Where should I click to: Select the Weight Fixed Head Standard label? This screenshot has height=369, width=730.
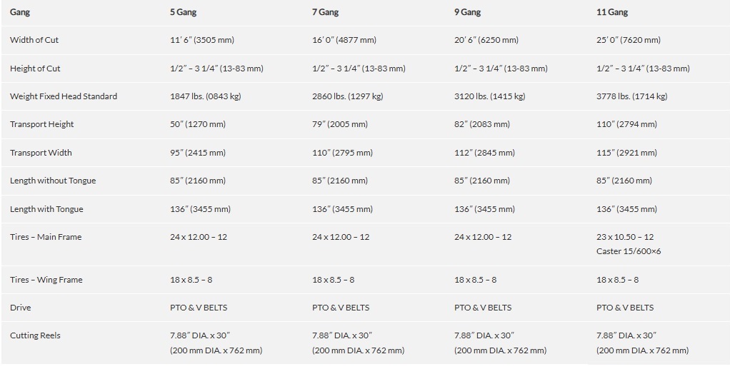64,96
